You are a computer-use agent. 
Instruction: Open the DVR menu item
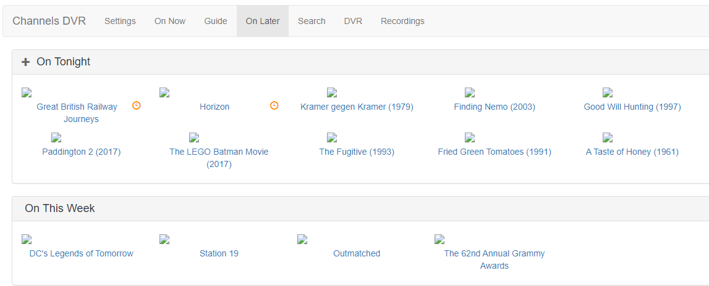pyautogui.click(x=353, y=21)
